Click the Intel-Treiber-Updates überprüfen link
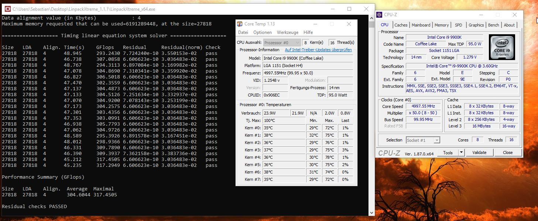This screenshot has height=221, width=538. pos(318,50)
